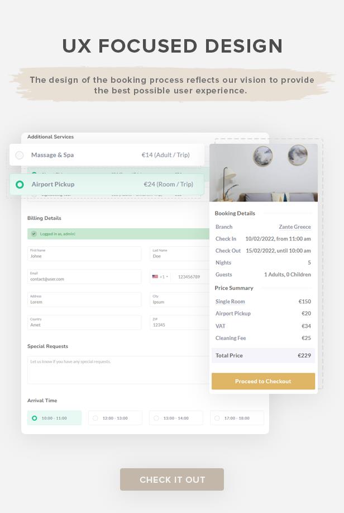Viewport: 344px width, 513px height.
Task: Click the Country field showing Amet
Action: click(84, 323)
